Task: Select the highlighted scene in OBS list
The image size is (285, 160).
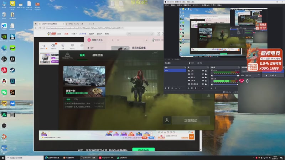Action: 175,70
